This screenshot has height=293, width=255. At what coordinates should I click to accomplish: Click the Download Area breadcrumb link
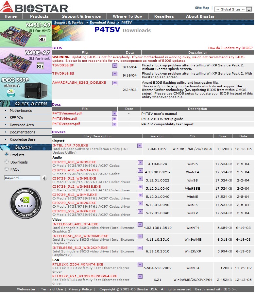(102, 23)
